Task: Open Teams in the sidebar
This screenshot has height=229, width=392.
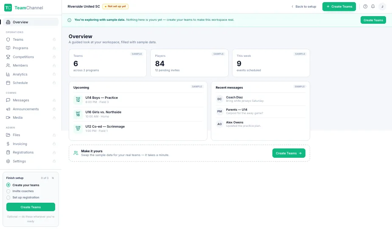Action: (x=31, y=39)
